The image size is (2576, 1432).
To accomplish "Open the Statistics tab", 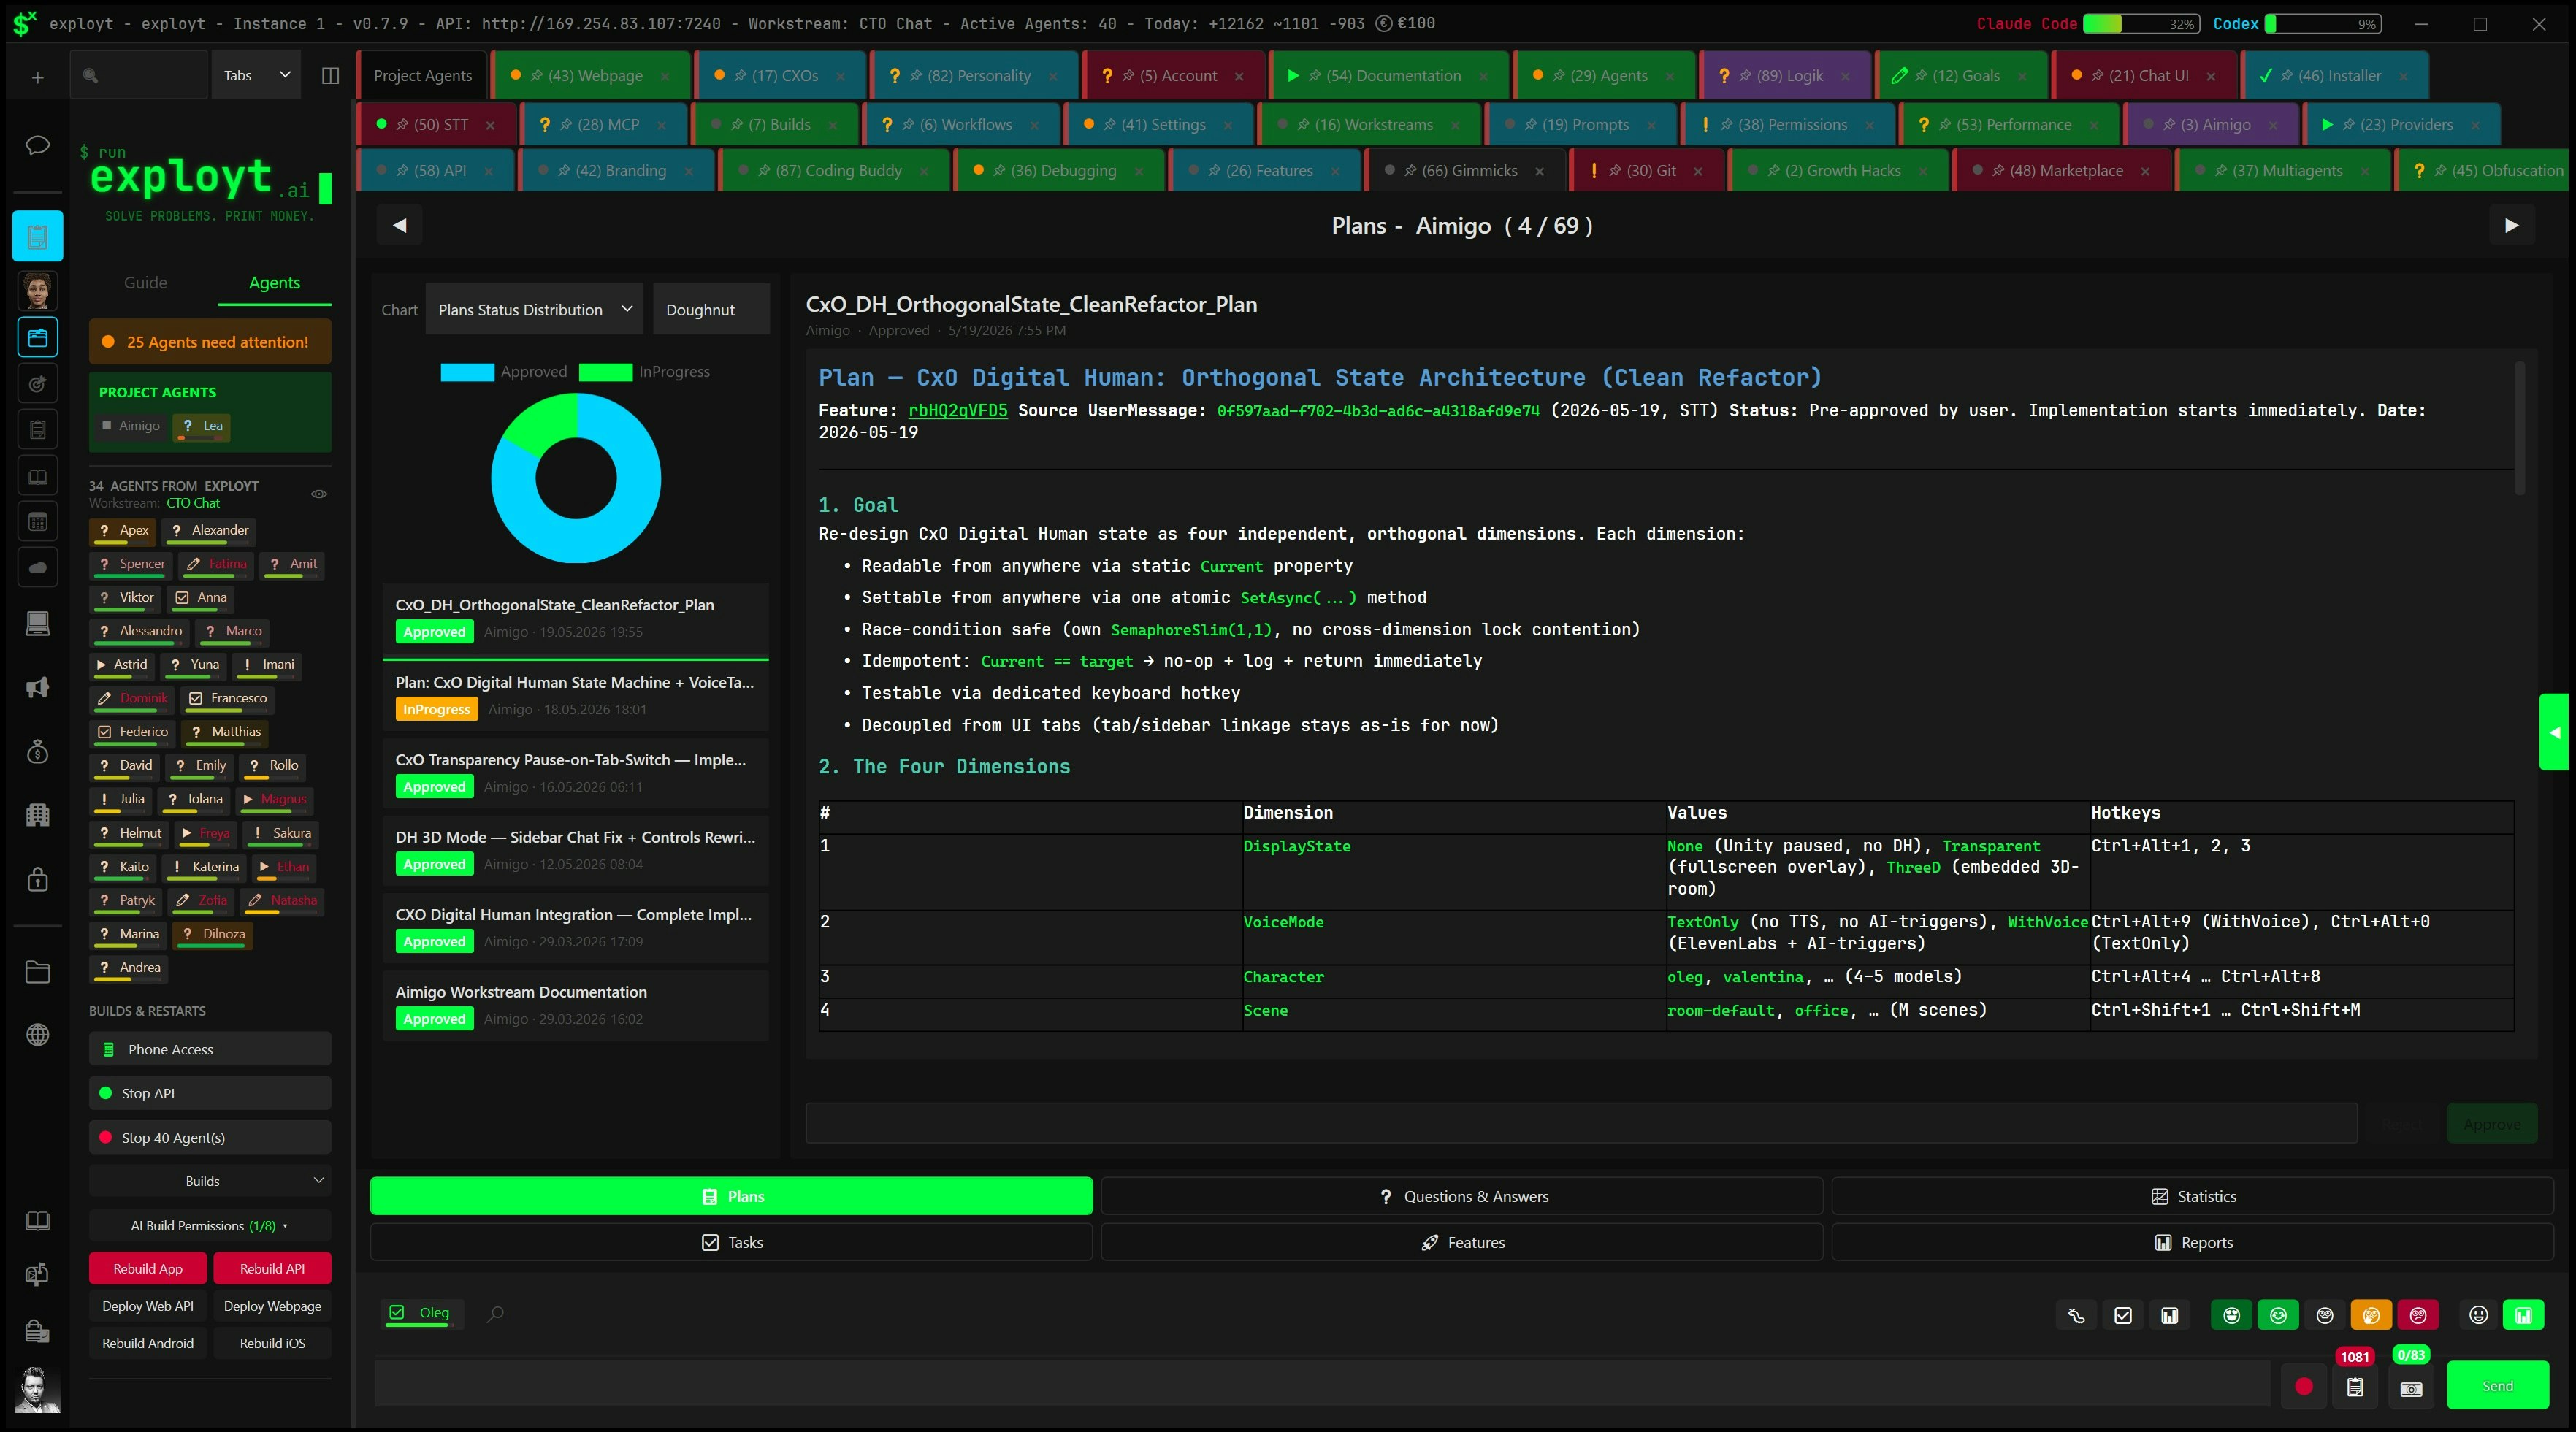I will click(2192, 1196).
